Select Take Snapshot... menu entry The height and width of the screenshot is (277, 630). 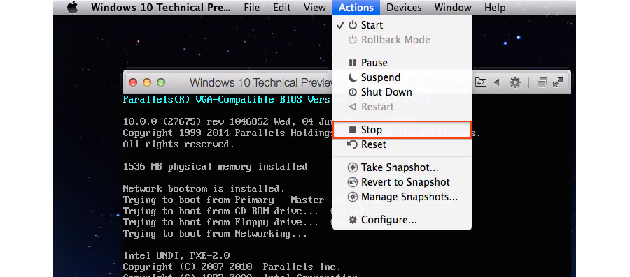click(x=402, y=167)
